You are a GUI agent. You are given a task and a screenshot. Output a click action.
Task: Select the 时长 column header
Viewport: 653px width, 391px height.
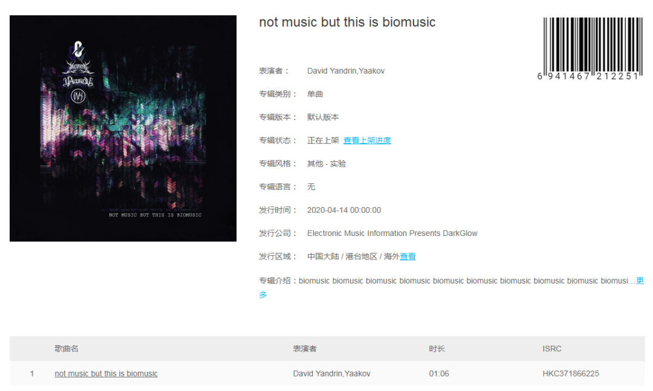437,349
